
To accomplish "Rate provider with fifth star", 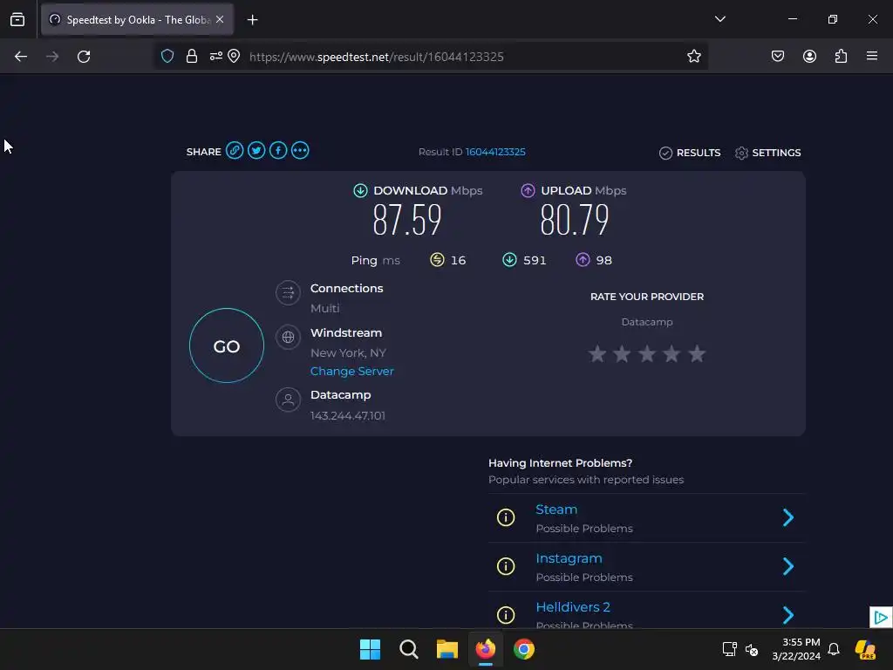I will pos(697,354).
